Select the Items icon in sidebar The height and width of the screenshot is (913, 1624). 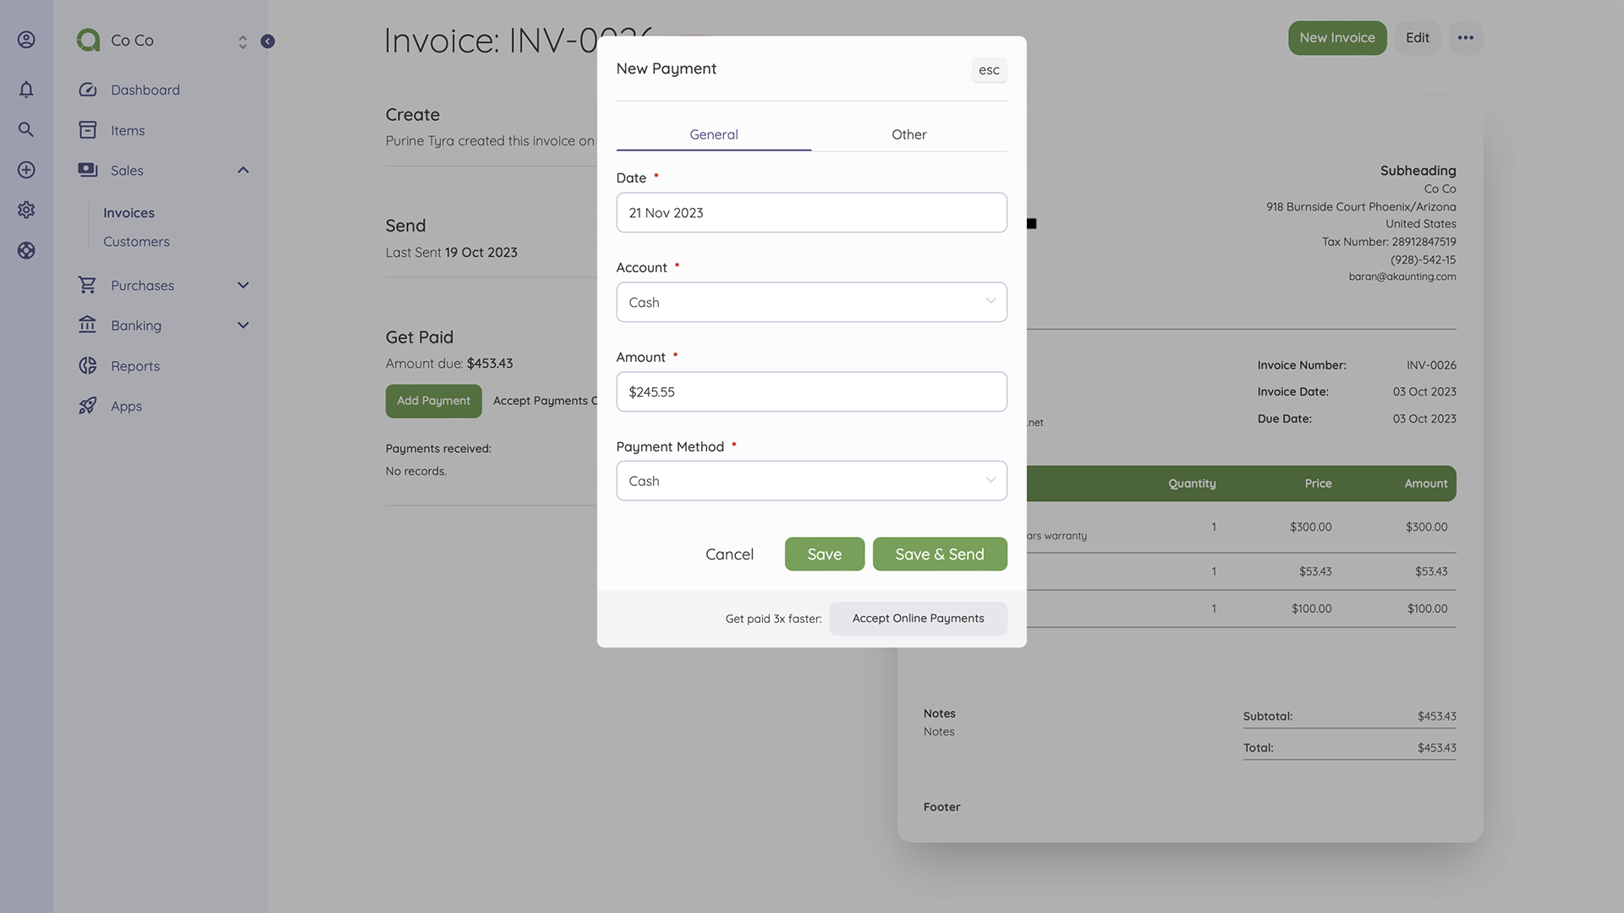pos(88,129)
